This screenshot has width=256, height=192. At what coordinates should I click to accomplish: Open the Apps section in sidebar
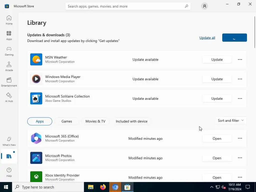[x=9, y=35]
